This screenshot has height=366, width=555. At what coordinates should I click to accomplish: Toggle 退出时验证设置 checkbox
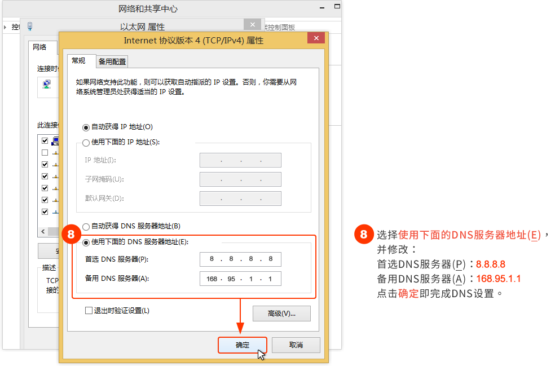pos(89,310)
